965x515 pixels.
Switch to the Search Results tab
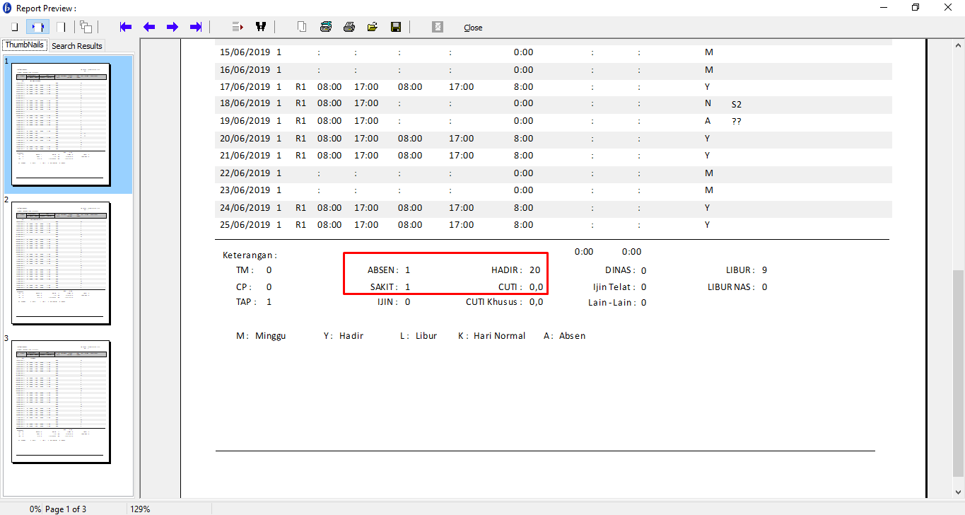click(77, 46)
